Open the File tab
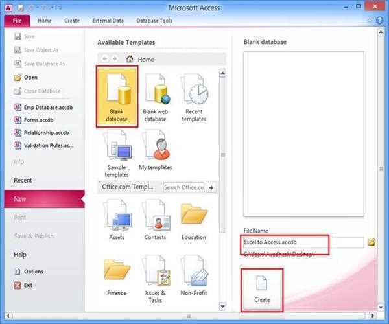 coord(17,21)
